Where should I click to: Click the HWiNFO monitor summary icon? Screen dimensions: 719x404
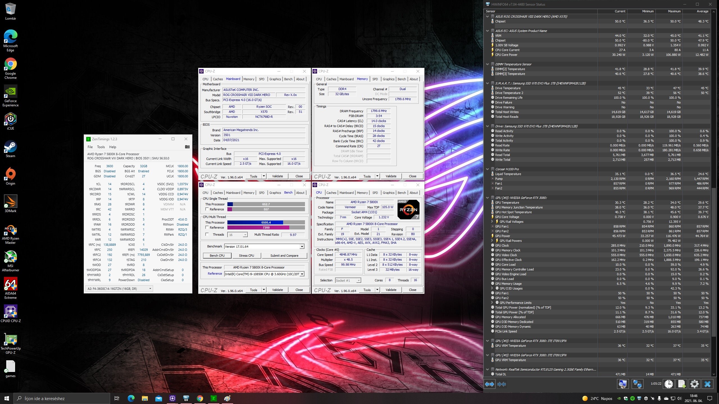tap(623, 384)
